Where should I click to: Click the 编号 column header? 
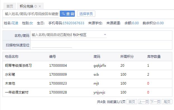point(53,57)
